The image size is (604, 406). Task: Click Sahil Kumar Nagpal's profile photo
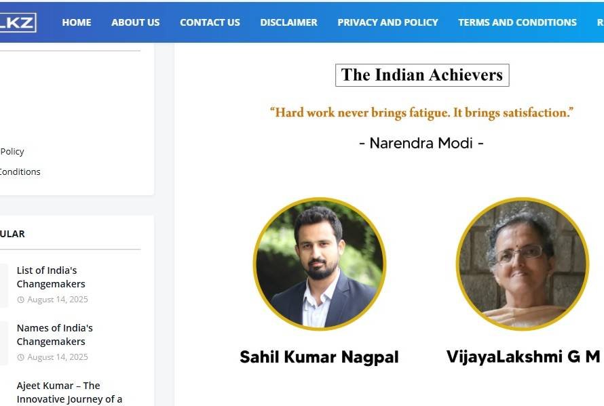(319, 265)
